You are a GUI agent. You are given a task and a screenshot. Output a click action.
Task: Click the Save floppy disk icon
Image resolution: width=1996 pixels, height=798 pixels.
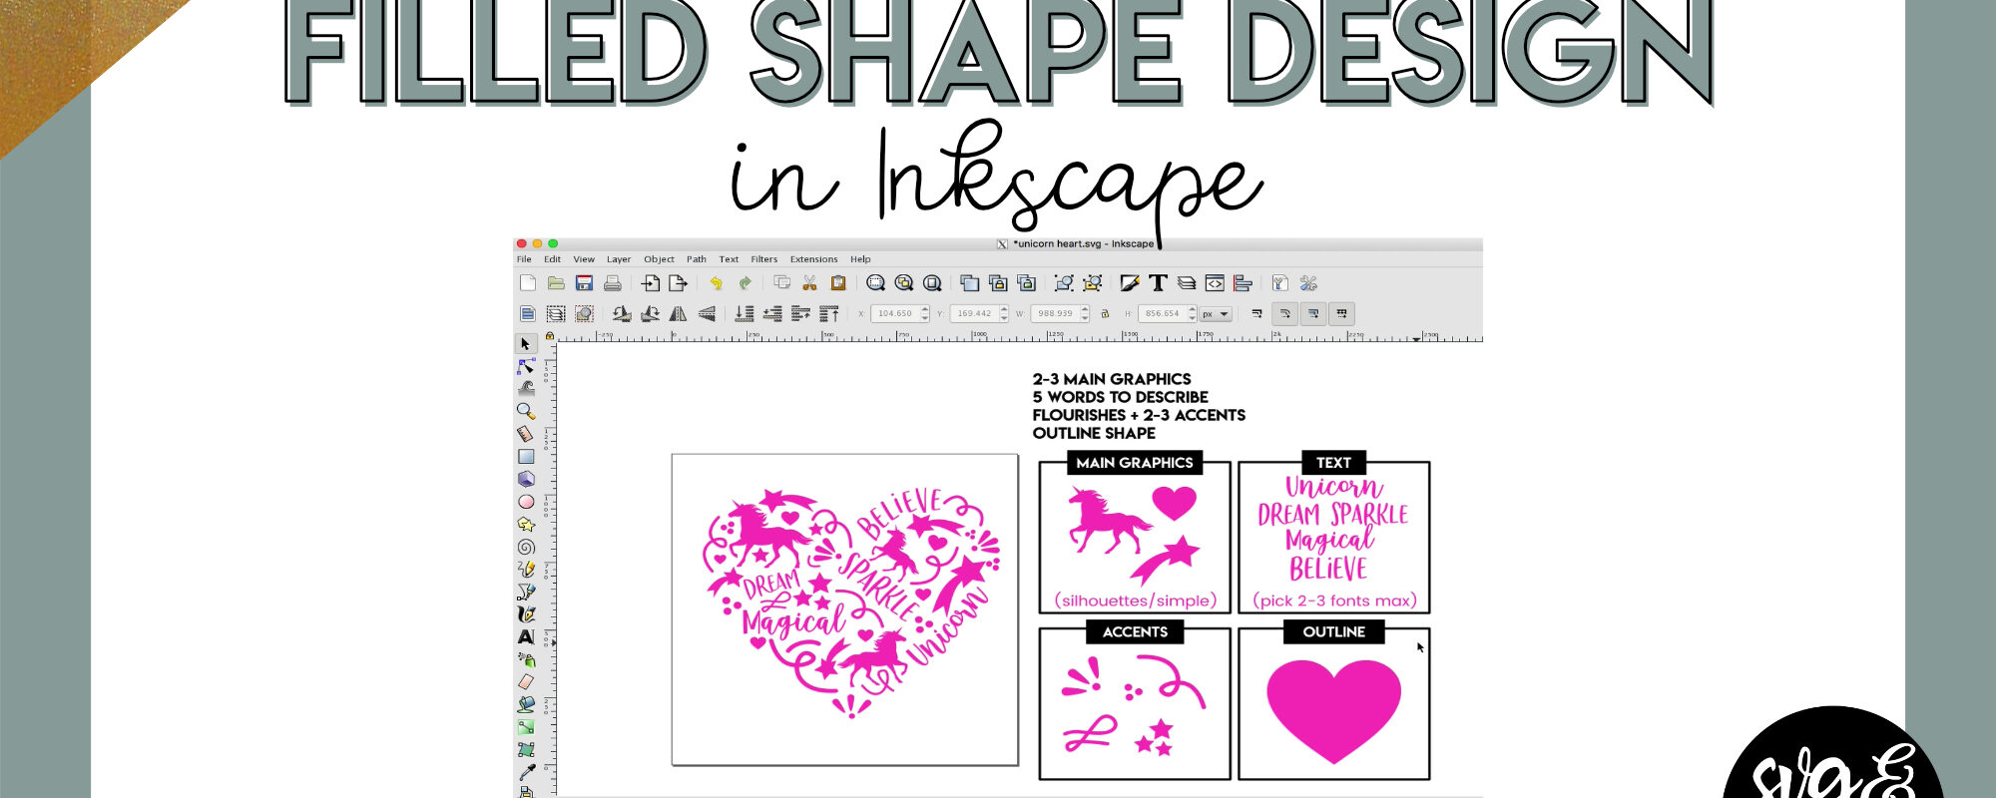585,283
